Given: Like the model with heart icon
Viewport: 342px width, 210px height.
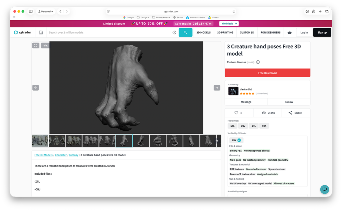Looking at the screenshot, I should [236, 113].
